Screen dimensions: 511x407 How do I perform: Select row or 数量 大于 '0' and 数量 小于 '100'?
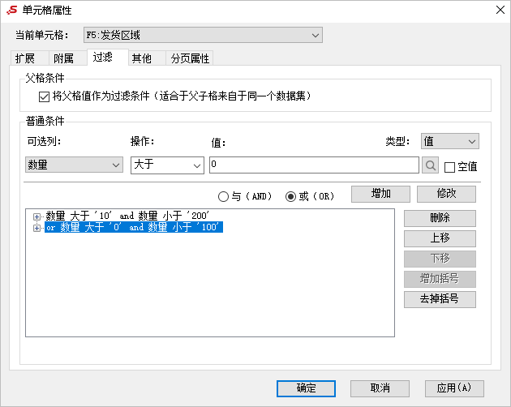pos(134,227)
